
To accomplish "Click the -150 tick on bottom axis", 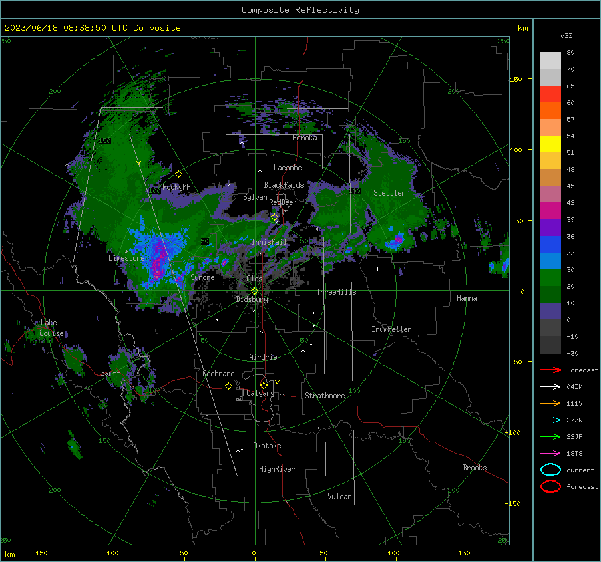I will point(39,553).
